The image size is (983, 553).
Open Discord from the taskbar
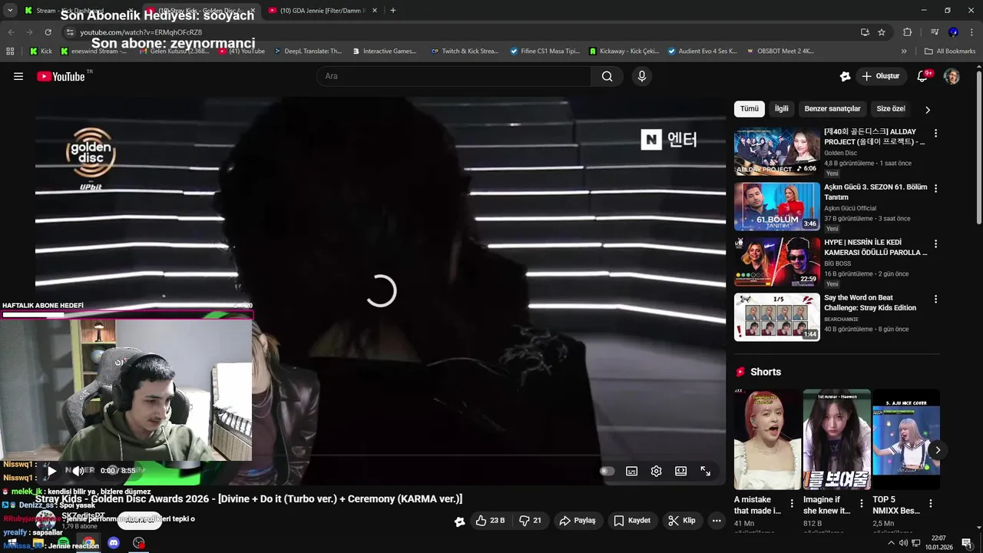114,543
